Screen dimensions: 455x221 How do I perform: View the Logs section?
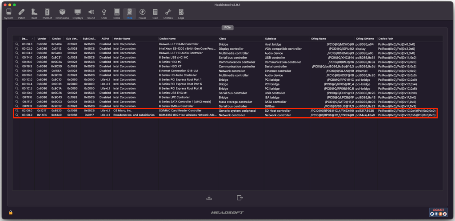click(181, 13)
